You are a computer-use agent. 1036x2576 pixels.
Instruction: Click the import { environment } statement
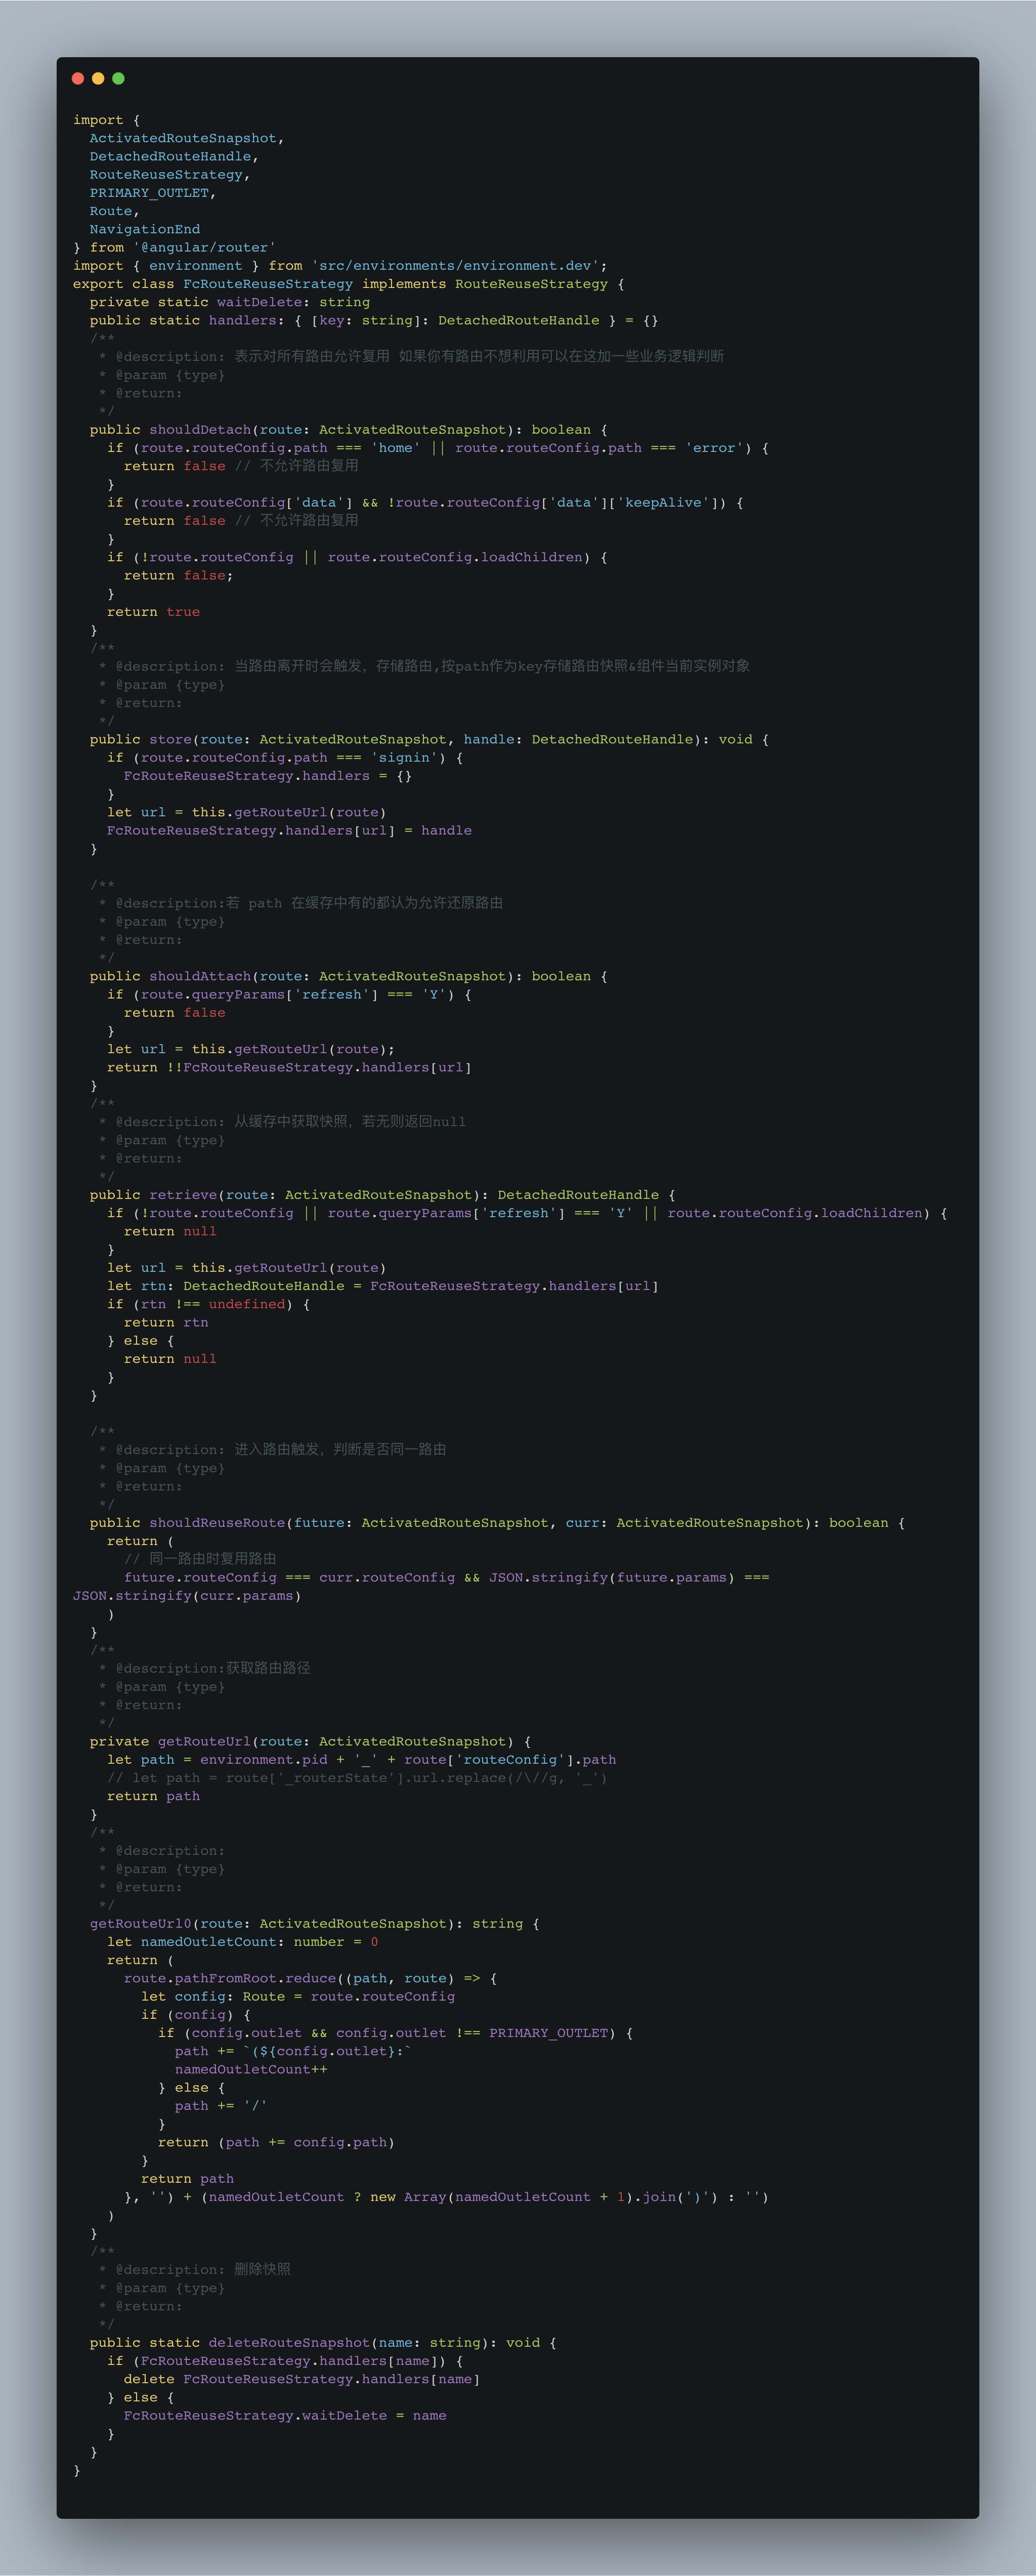coord(340,265)
